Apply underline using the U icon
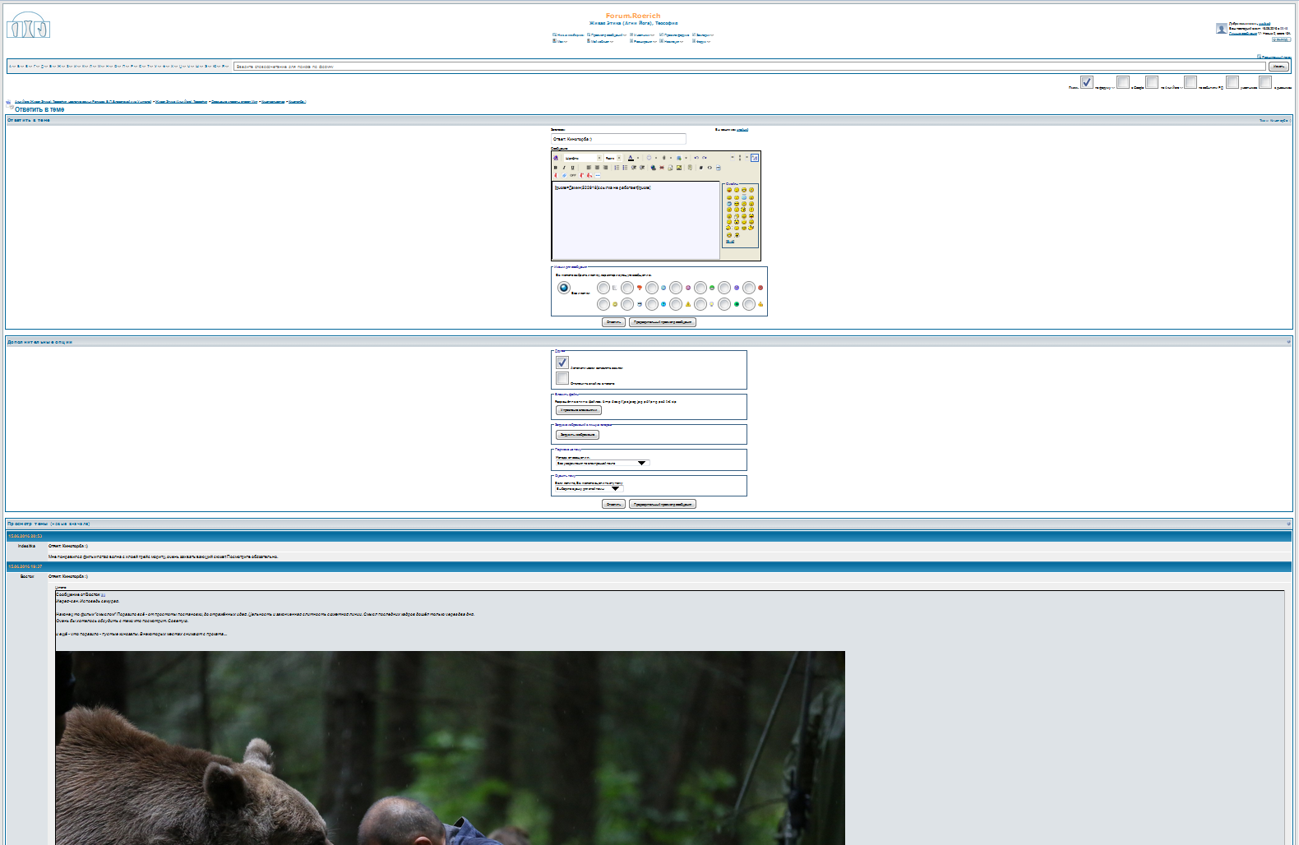This screenshot has width=1299, height=845. click(x=573, y=168)
